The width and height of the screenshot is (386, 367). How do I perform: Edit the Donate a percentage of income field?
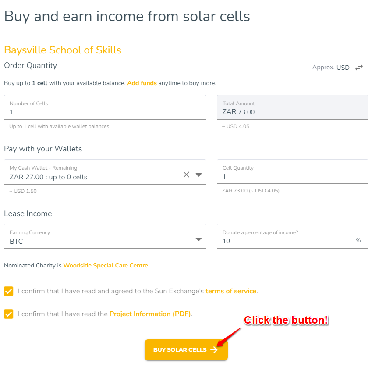[x=292, y=236]
